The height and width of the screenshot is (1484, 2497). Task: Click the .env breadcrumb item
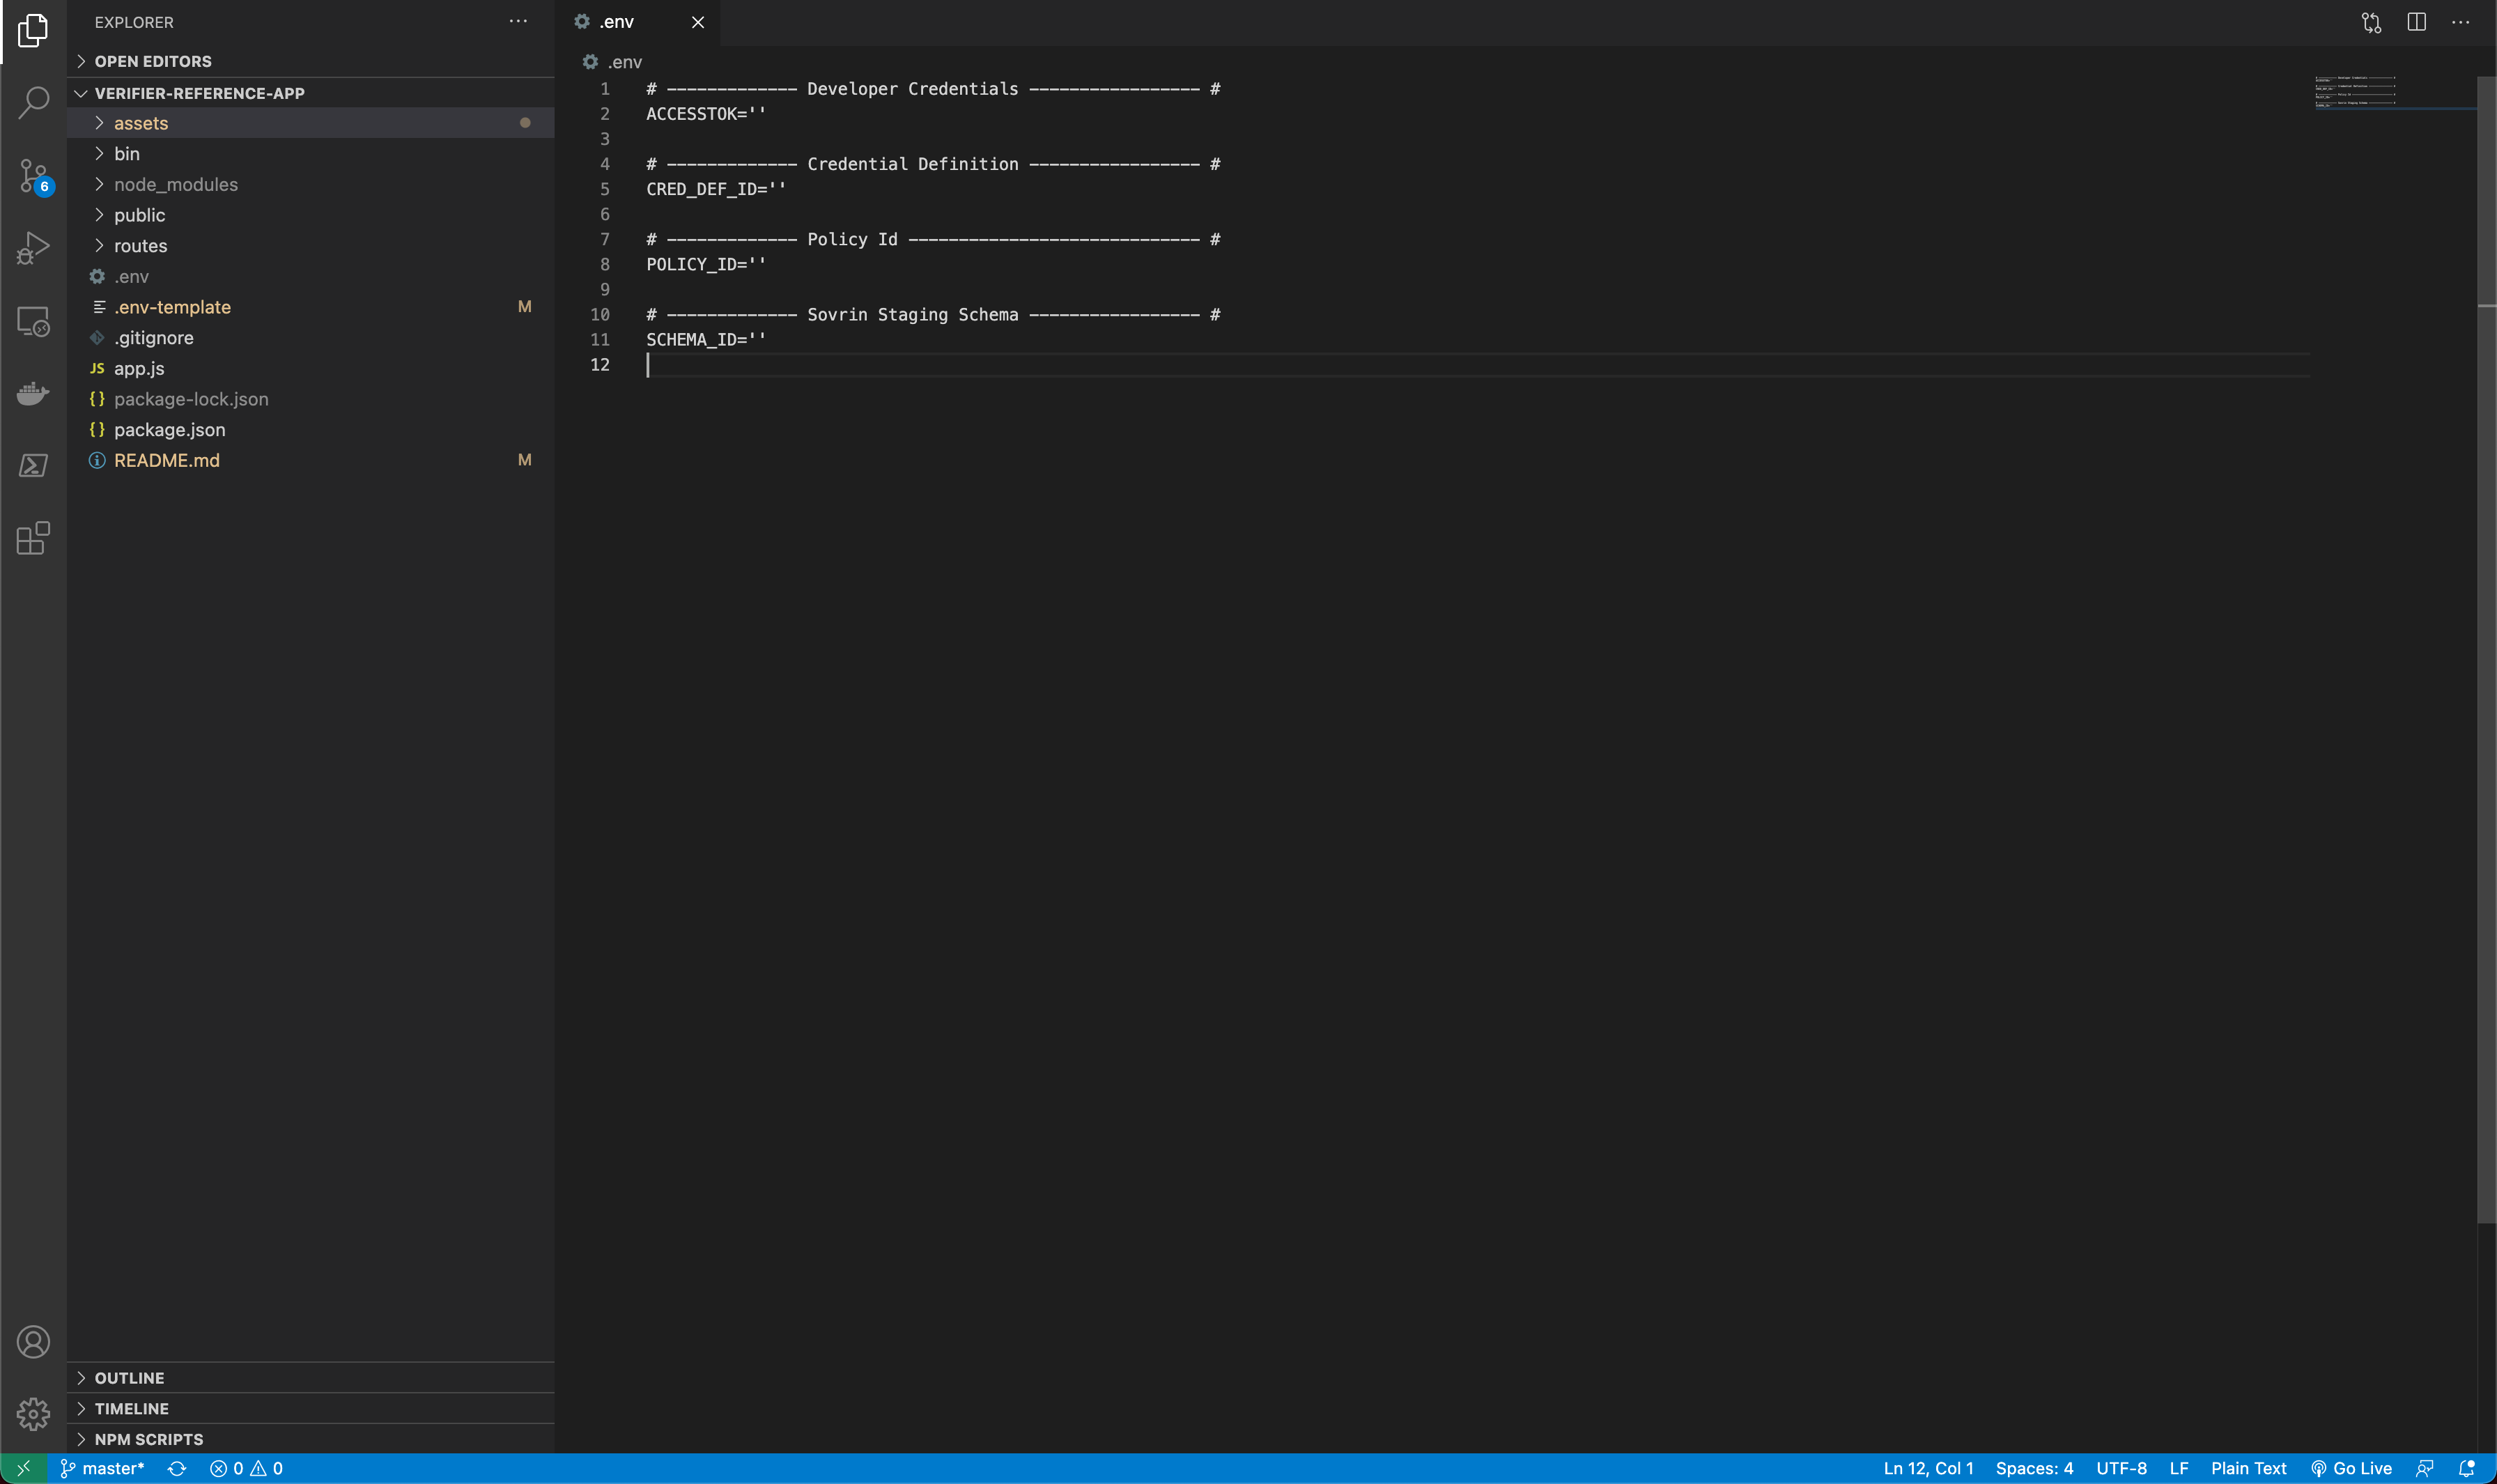point(613,62)
